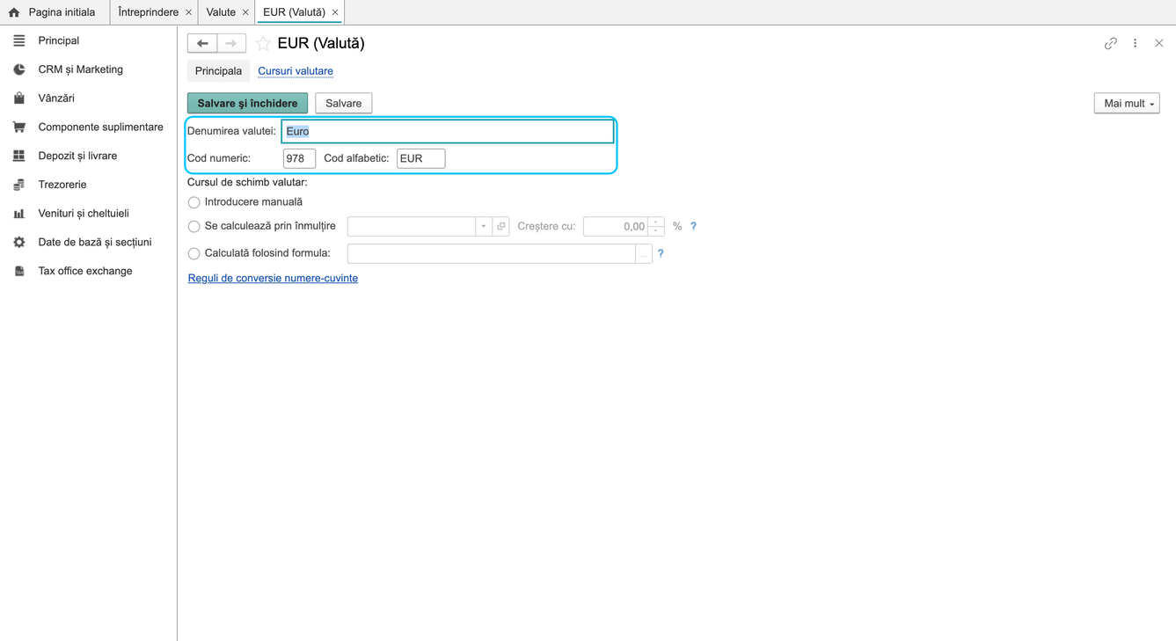This screenshot has height=641, width=1176.
Task: Close the Întreprindere tab
Action: [x=188, y=12]
